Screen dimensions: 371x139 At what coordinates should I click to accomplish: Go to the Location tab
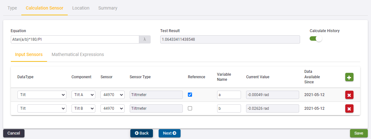[81, 8]
